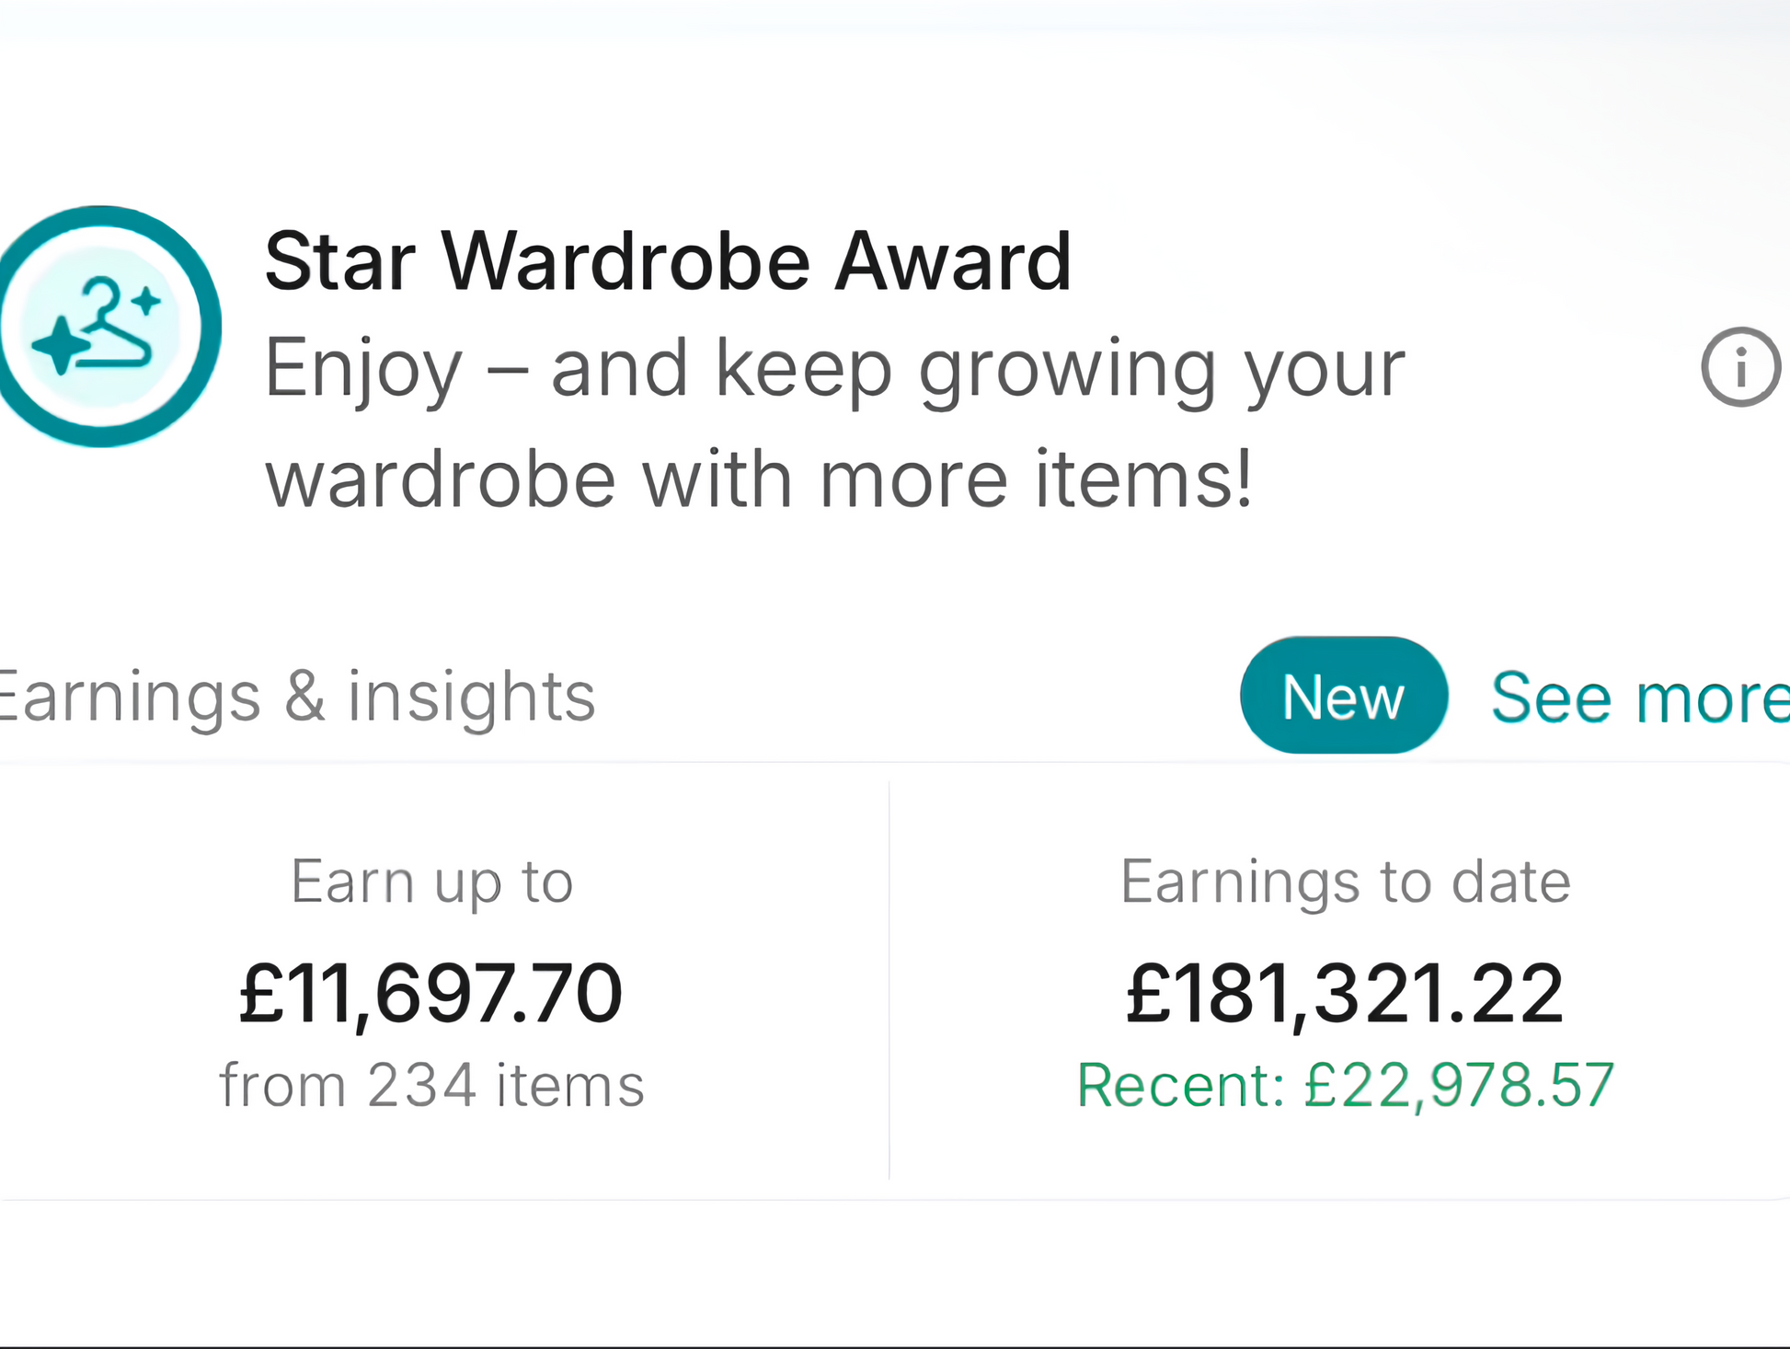Click the word 'Award' in the title
1790x1349 pixels.
(x=953, y=262)
